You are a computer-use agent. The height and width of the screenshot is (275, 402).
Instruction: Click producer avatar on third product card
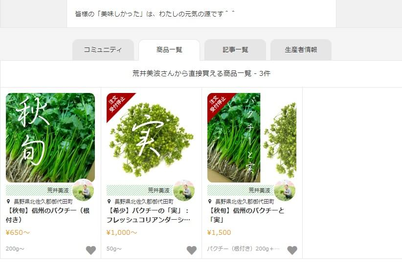[x=285, y=190]
